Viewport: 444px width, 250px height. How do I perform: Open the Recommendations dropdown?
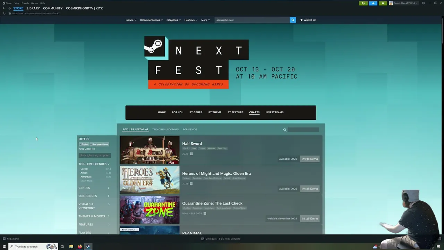[151, 20]
